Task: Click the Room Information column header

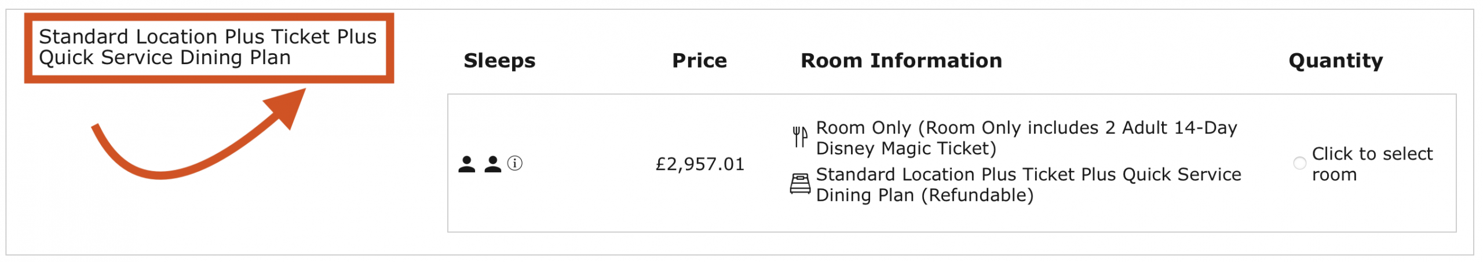Action: click(901, 61)
